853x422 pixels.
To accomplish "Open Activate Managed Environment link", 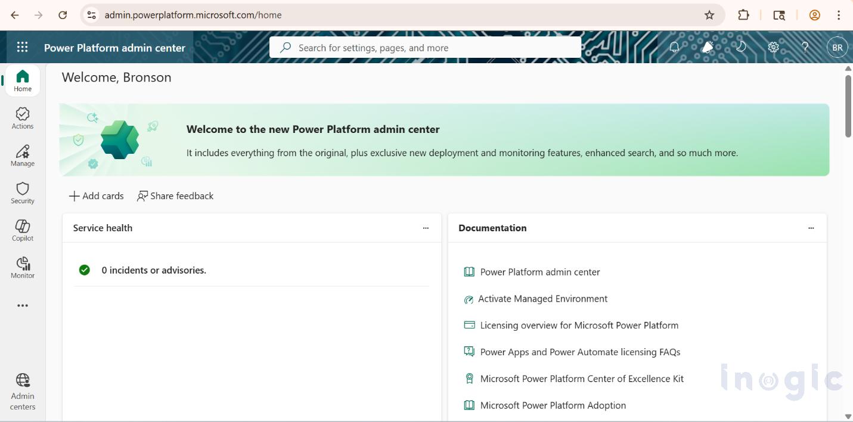I will pos(542,299).
